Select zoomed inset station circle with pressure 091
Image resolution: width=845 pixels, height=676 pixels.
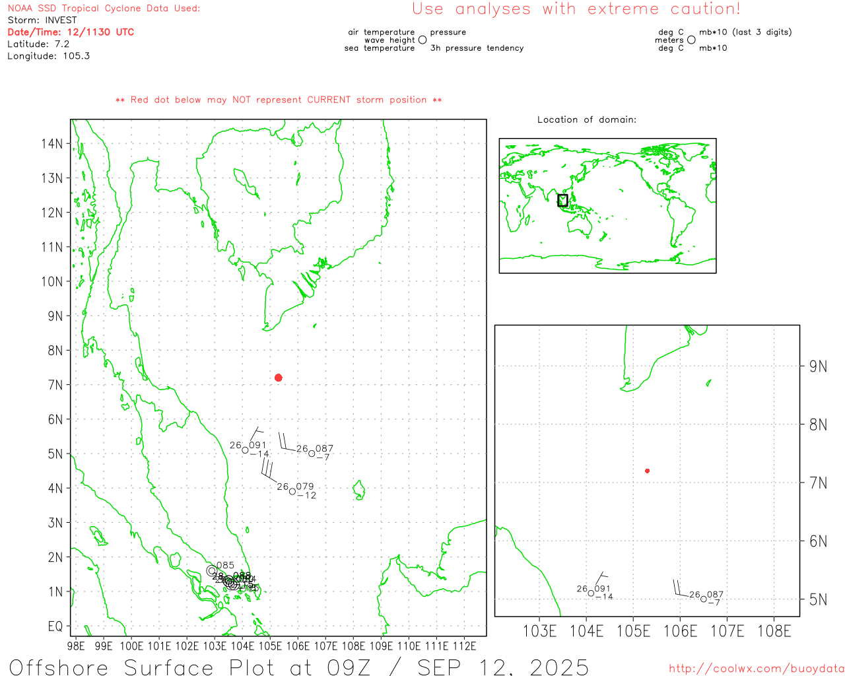[591, 593]
